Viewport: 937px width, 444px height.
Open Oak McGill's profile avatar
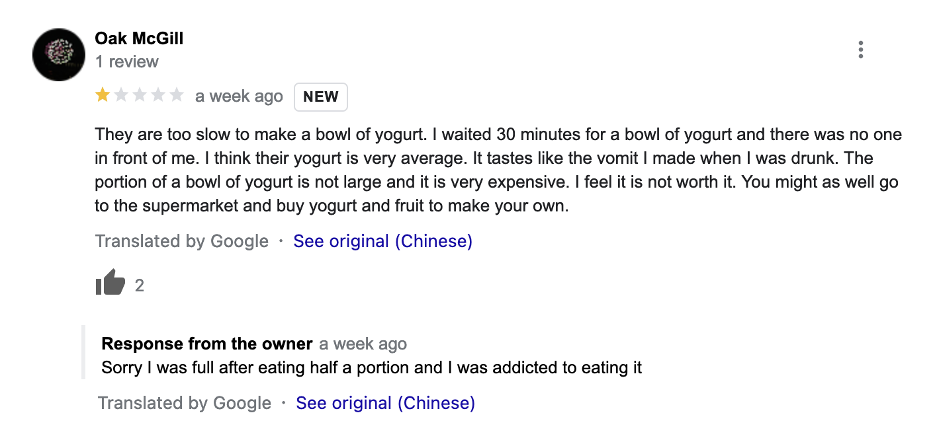point(59,55)
